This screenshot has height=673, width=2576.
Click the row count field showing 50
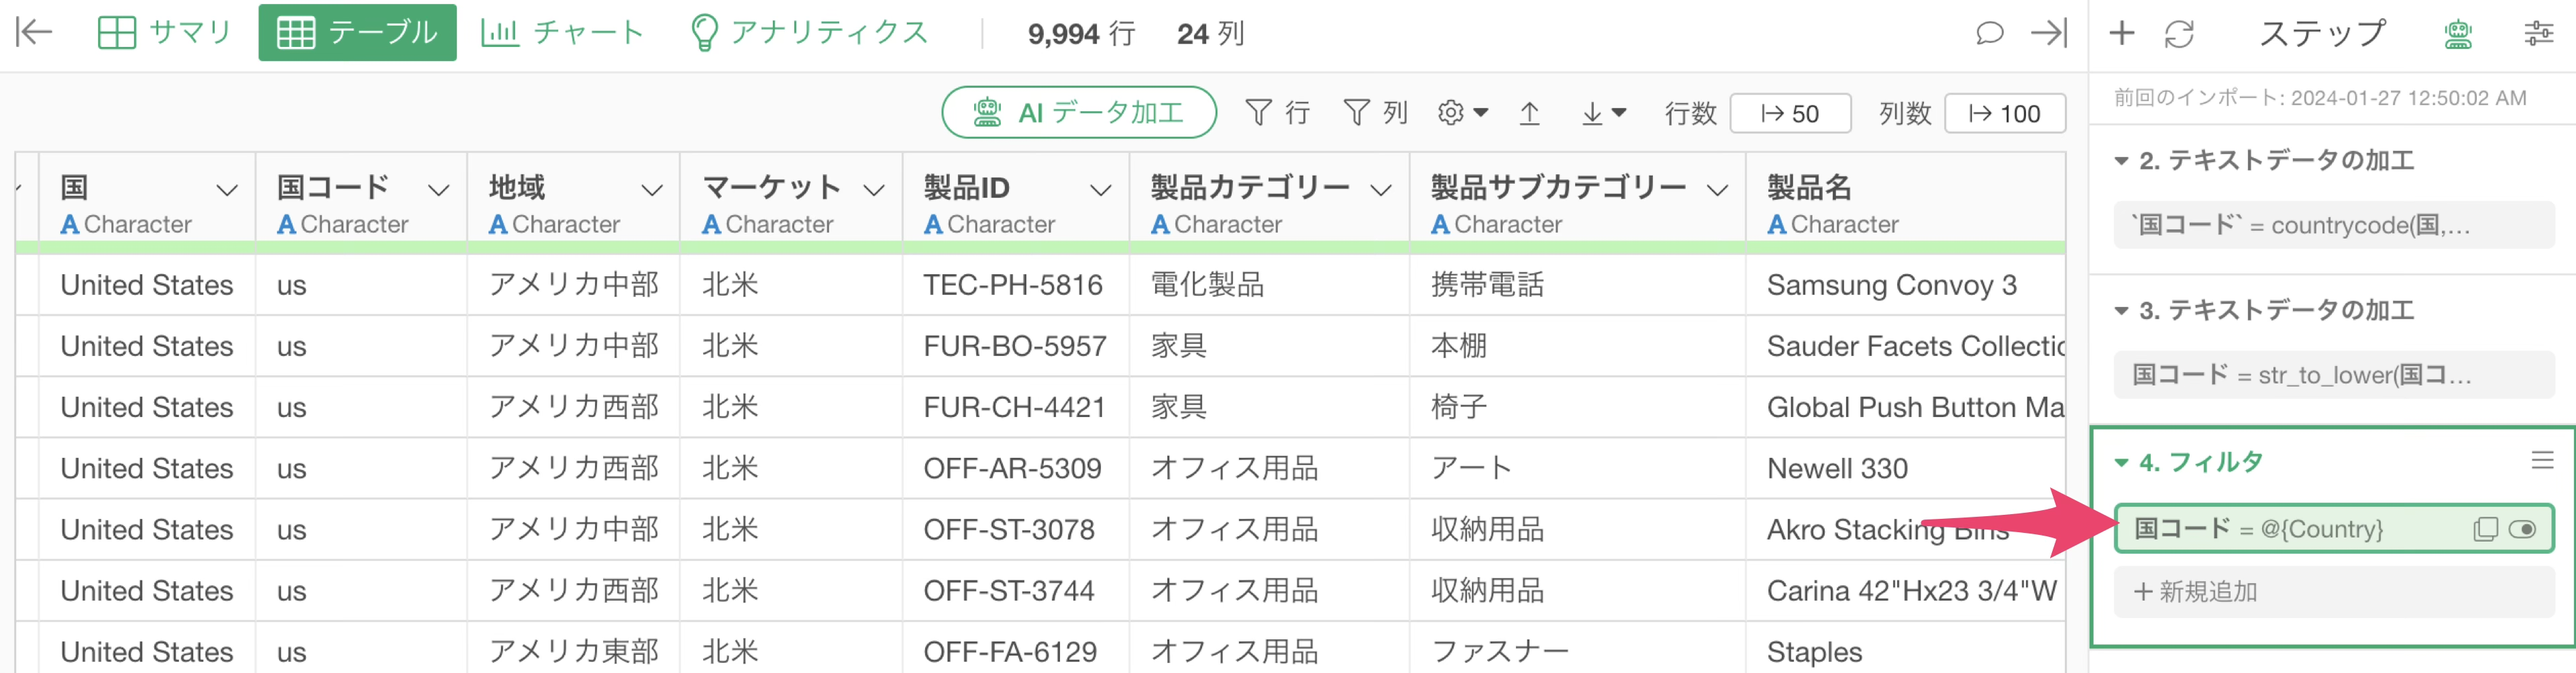(1790, 114)
